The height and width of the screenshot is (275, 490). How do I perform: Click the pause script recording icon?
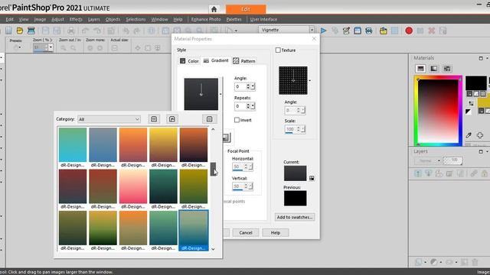click(x=420, y=31)
